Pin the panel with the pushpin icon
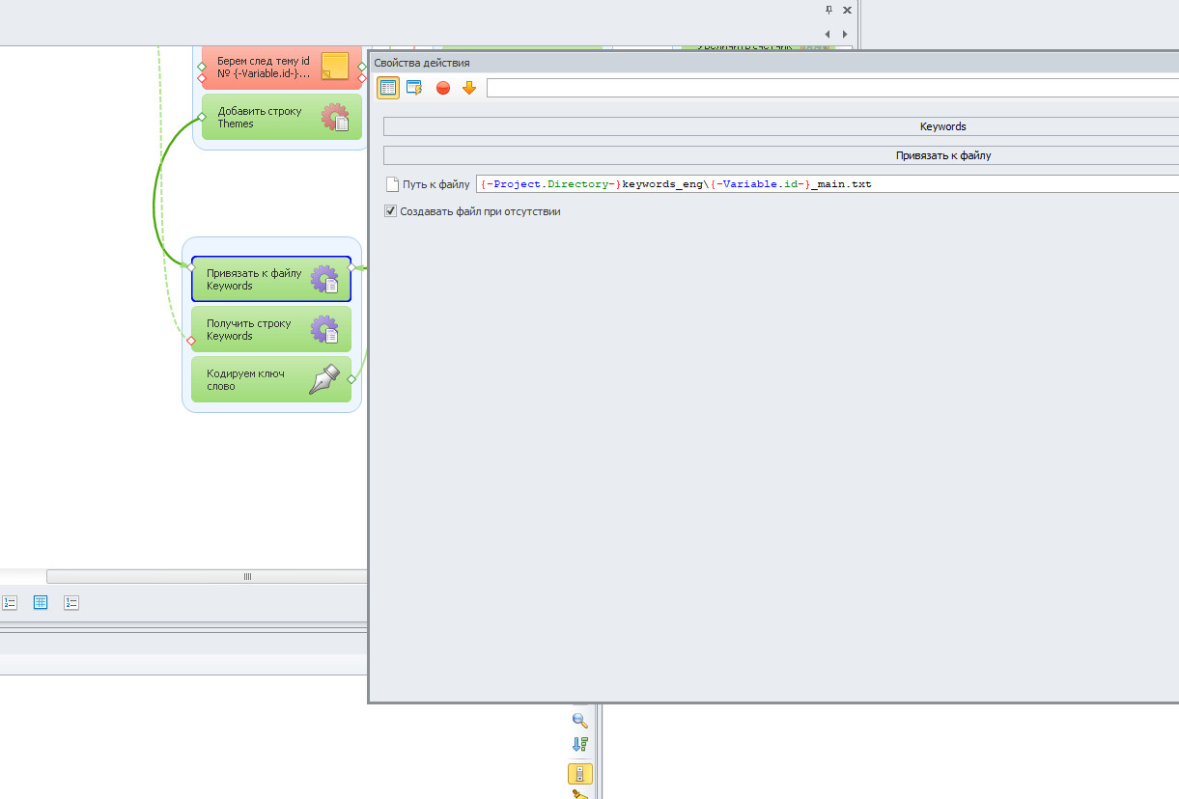This screenshot has height=799, width=1179. click(x=828, y=10)
